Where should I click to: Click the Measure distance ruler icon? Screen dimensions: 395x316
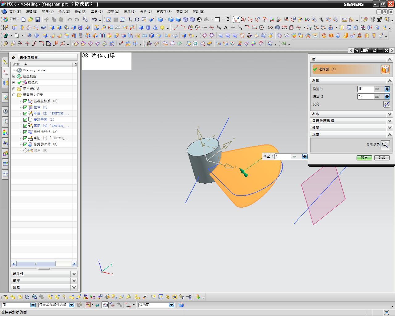point(344,19)
